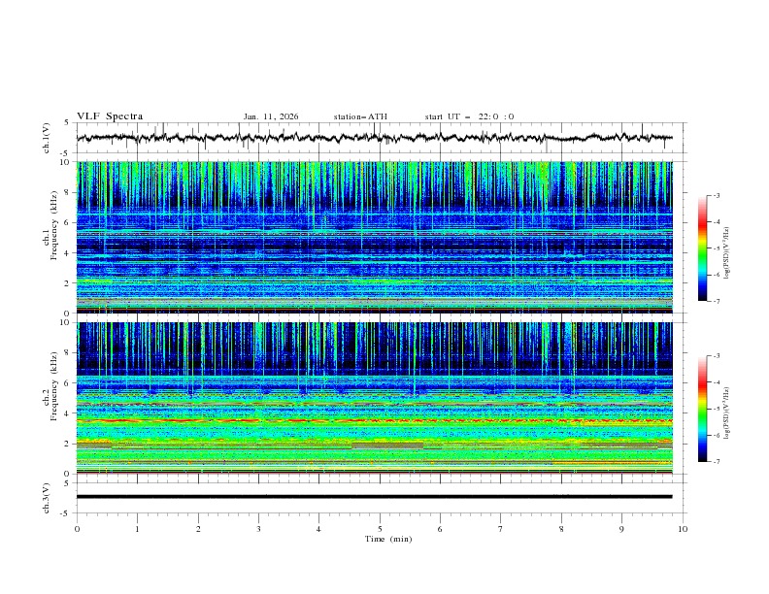
Task: Select the Jan. 11, 2026 date label
Action: 271,116
